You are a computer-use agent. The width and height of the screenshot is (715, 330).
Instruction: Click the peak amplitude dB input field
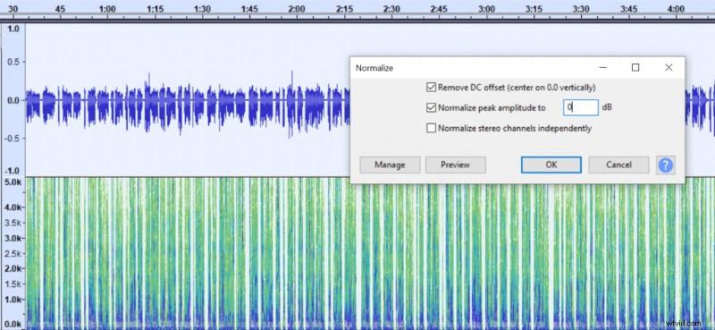tap(580, 107)
